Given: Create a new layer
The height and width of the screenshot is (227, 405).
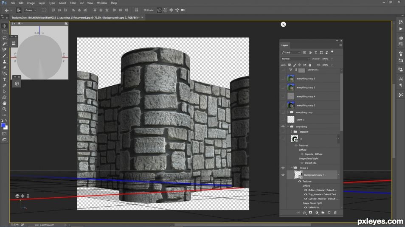Looking at the screenshot, I should coord(329,213).
